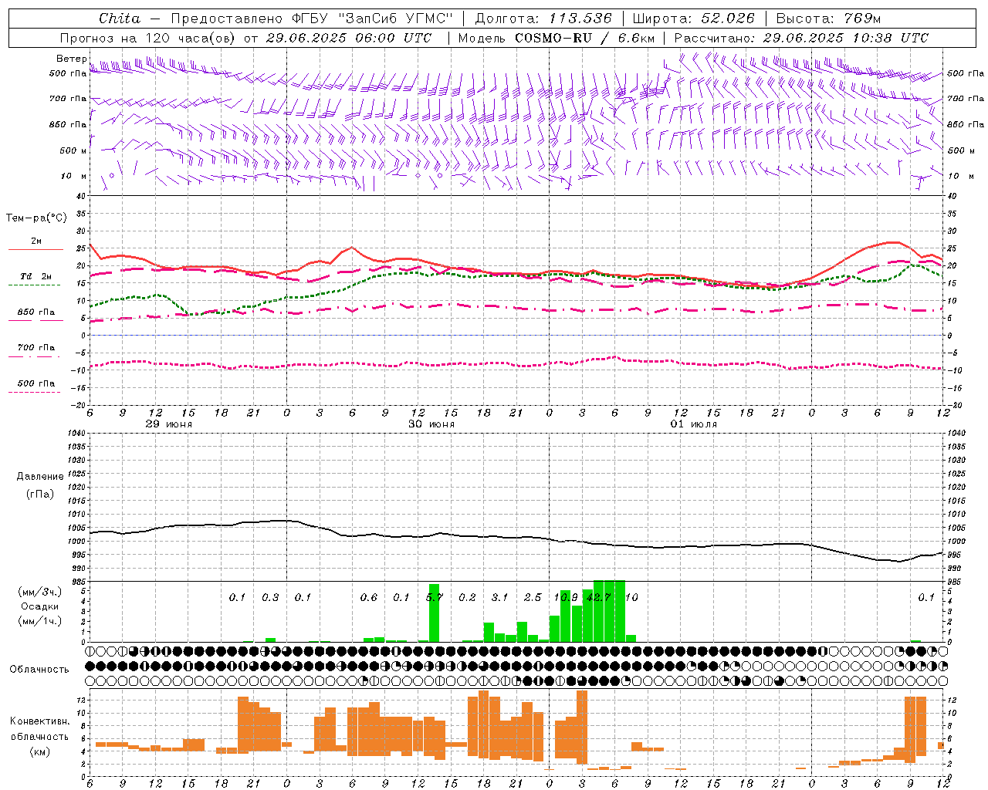Click the precipitation total "5.7"
Viewport: 988px width, 790px height.
pyautogui.click(x=435, y=597)
